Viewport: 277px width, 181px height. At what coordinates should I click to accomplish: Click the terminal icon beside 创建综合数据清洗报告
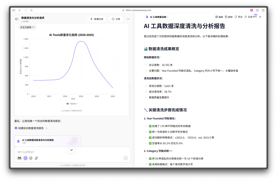46,128
